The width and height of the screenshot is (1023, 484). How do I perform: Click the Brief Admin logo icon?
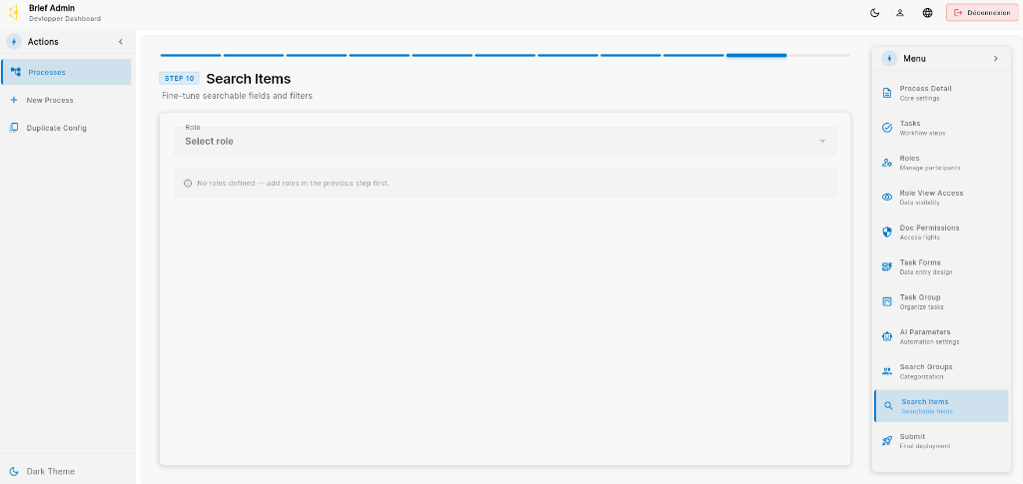[13, 12]
